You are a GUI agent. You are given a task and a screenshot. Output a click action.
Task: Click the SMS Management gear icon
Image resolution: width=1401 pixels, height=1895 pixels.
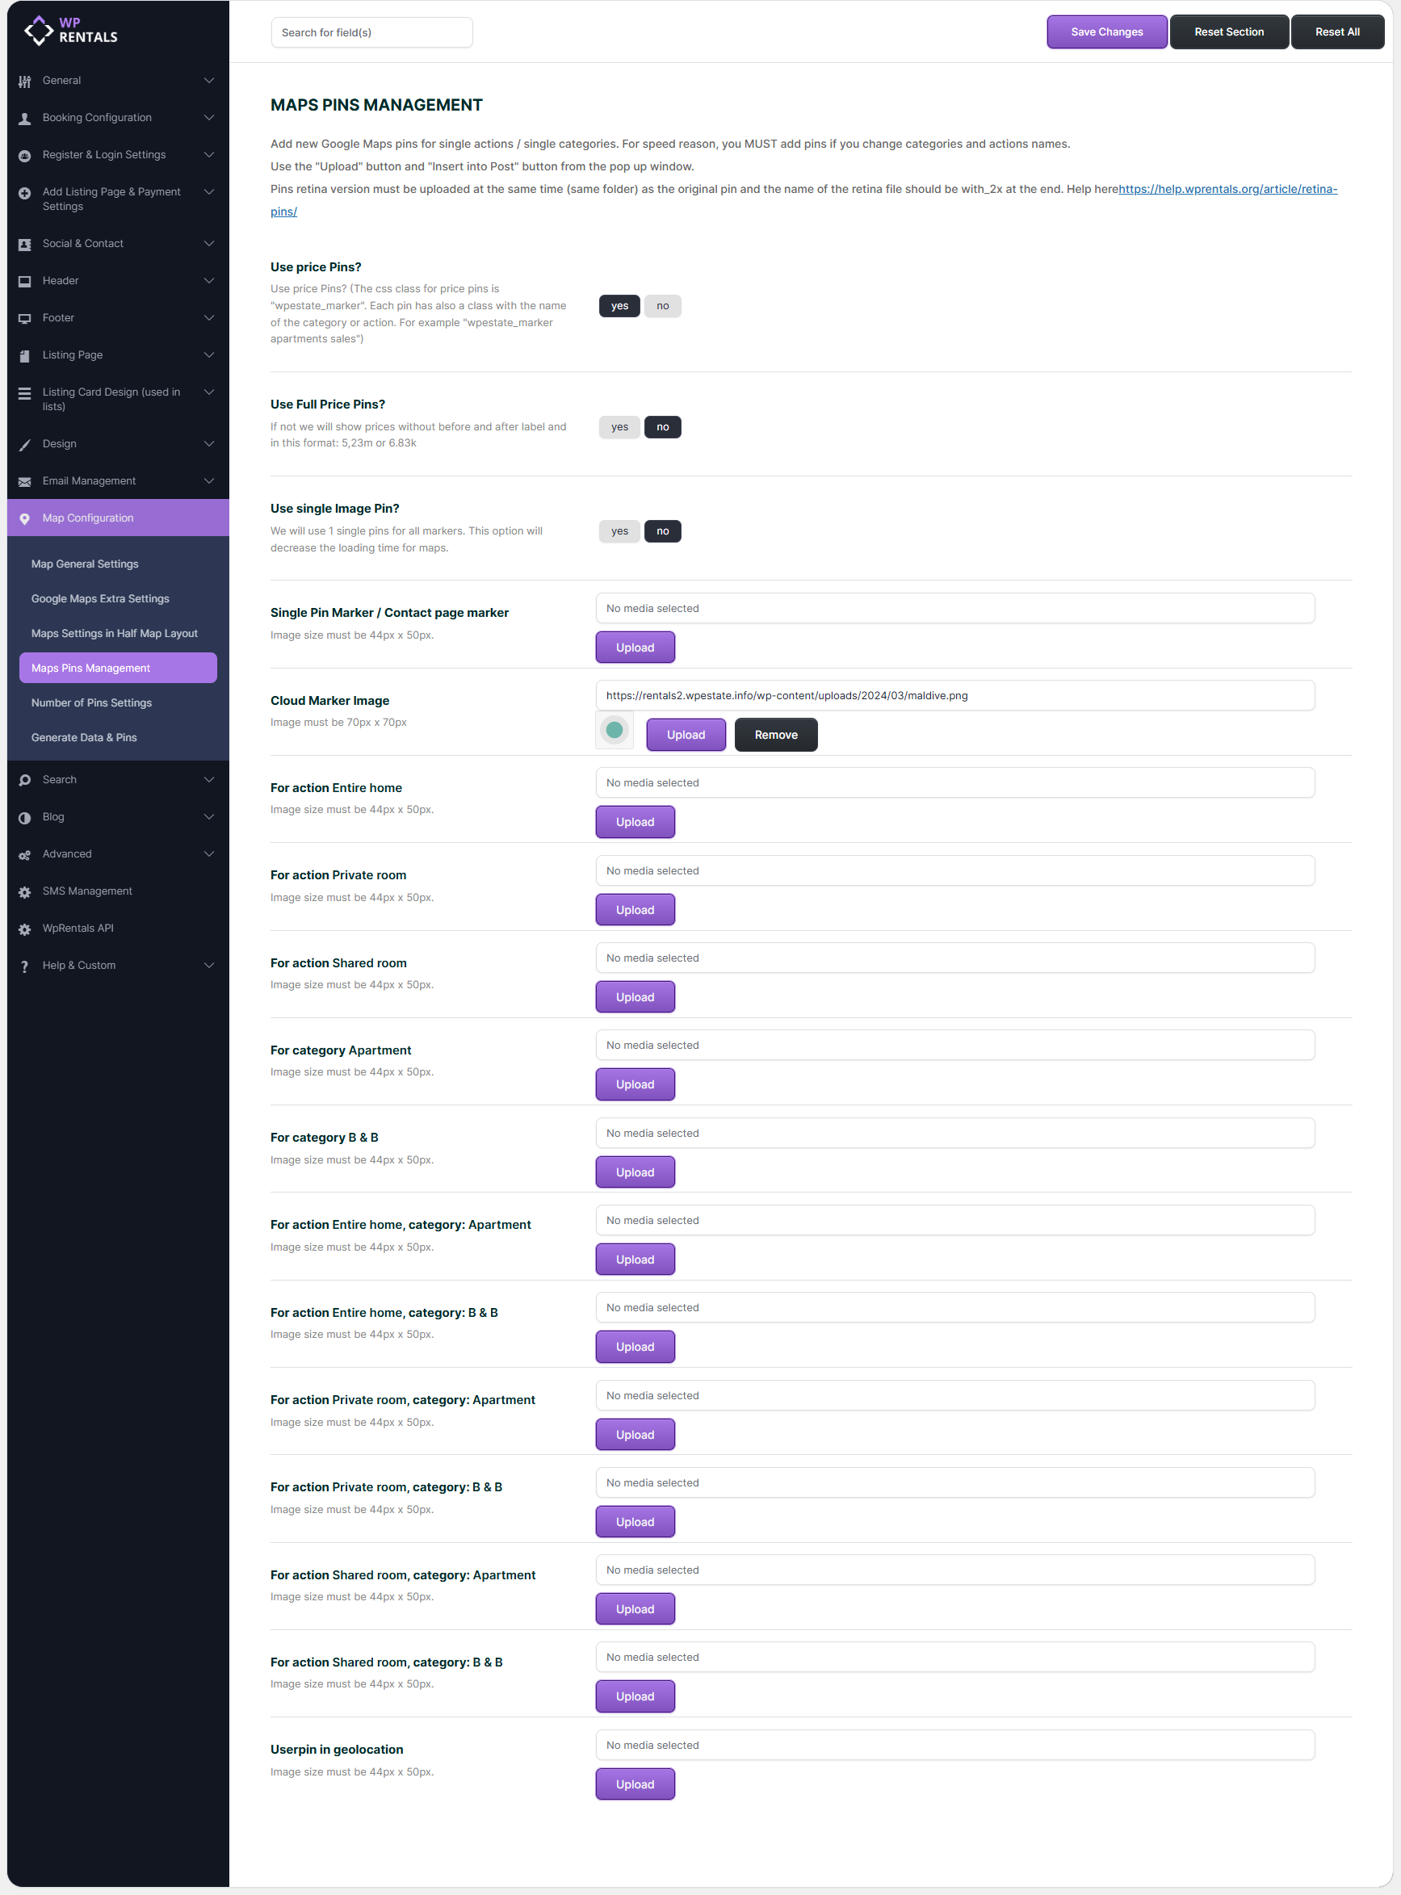24,892
